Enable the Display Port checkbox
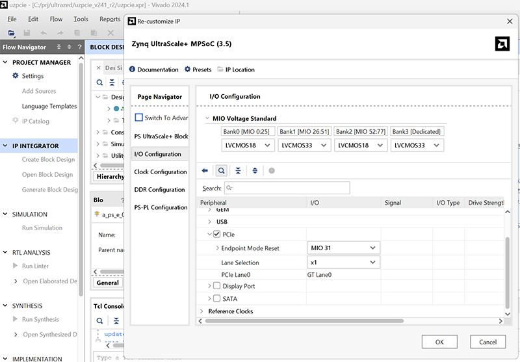Image resolution: width=520 pixels, height=362 pixels. 217,286
